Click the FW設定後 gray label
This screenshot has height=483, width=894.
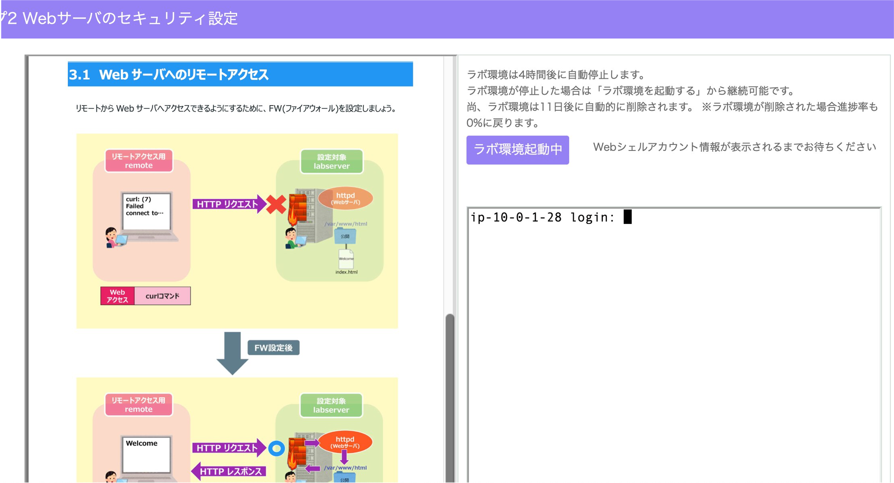coord(273,348)
